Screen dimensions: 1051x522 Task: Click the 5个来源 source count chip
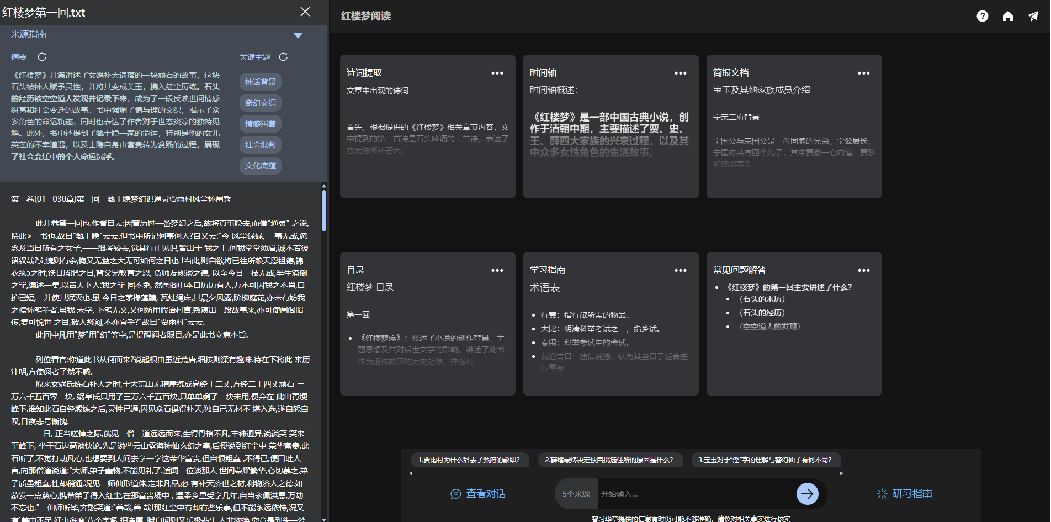click(576, 494)
